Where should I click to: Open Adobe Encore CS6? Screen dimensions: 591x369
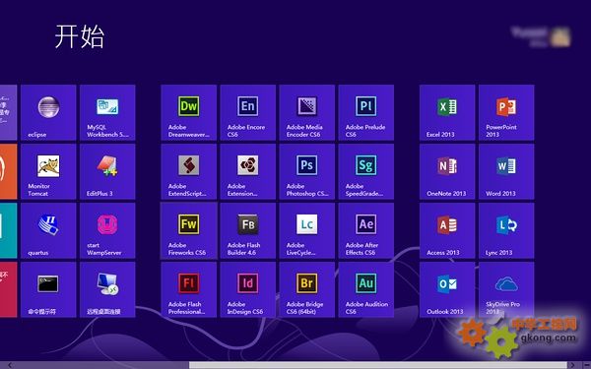(x=247, y=112)
